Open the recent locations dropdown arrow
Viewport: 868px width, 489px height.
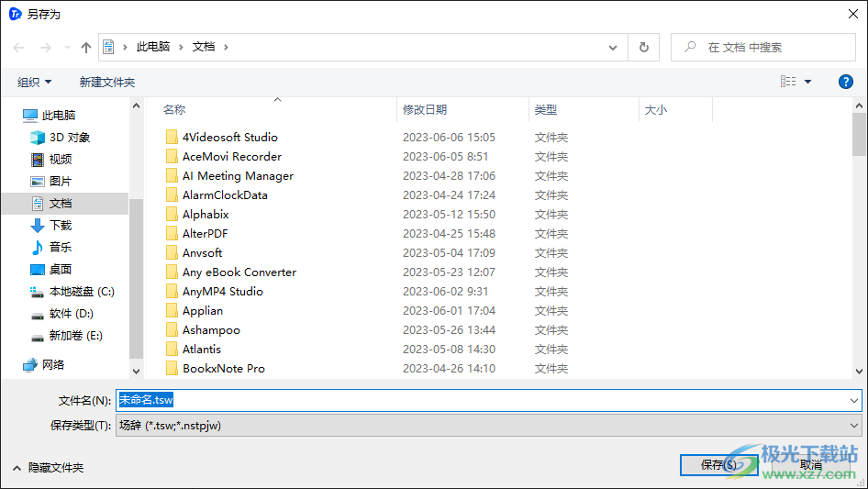67,48
